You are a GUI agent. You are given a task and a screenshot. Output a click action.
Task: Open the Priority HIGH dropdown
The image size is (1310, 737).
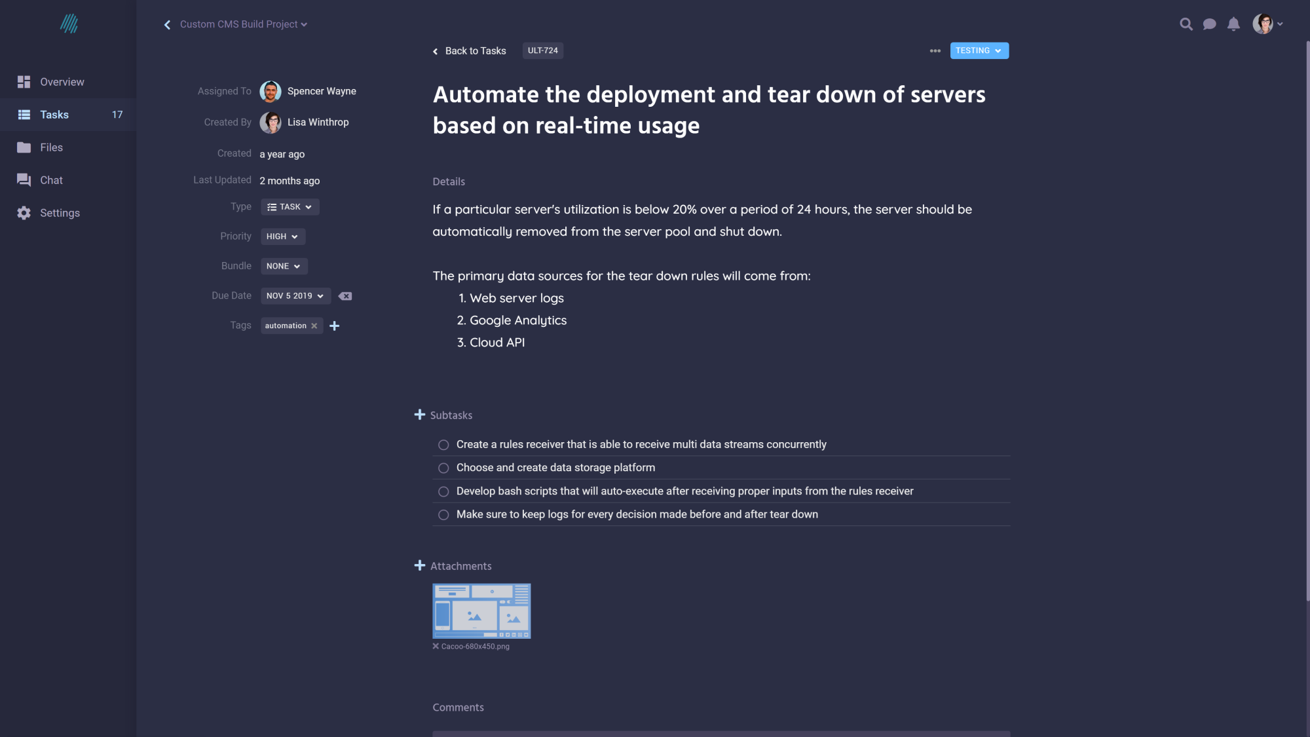(x=282, y=236)
